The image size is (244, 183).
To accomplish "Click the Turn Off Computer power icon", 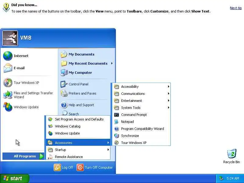I will click(x=80, y=167).
